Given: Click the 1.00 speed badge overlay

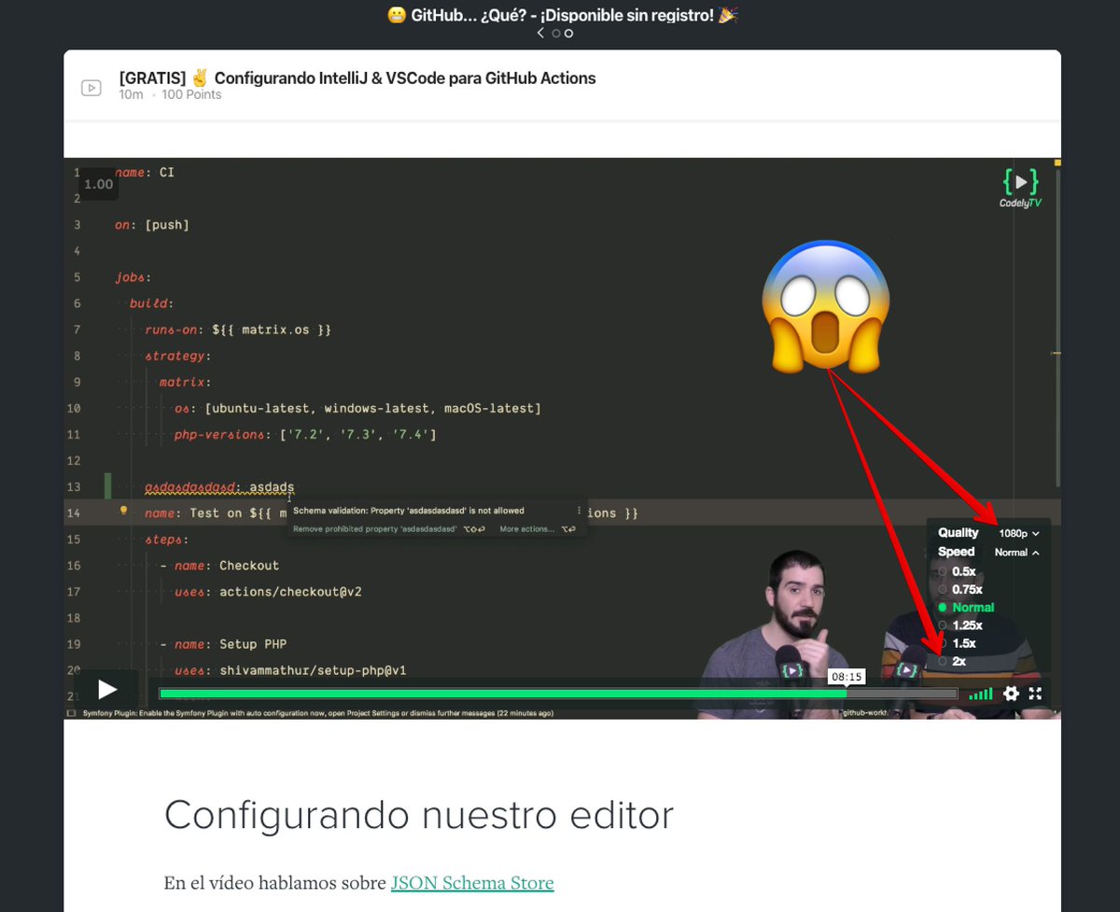Looking at the screenshot, I should [98, 185].
